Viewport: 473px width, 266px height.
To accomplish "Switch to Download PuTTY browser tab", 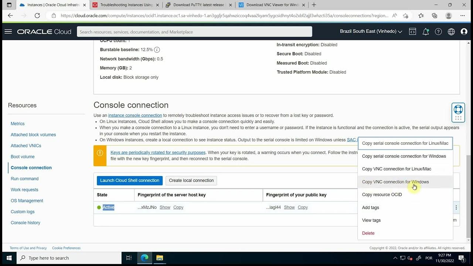I will 198,5.
